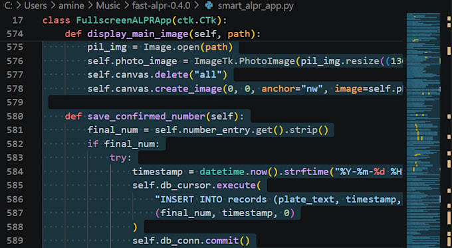
Task: Click the strftime method call
Action: coord(306,172)
